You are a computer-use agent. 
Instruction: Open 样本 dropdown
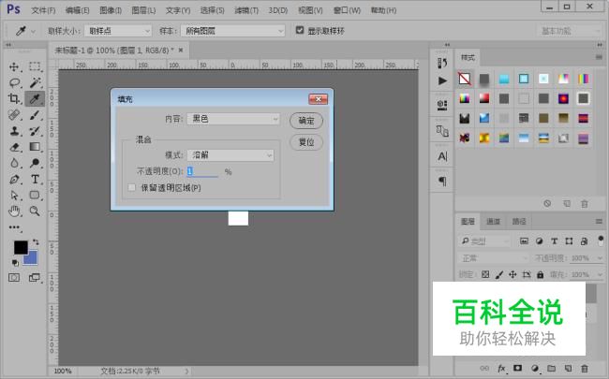(x=232, y=31)
